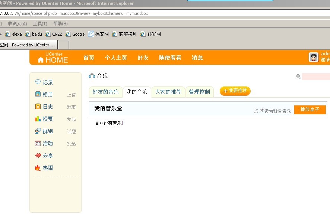Open the CNZZ favorites bookmark
Viewport: 330px width, 216px height.
click(54, 34)
